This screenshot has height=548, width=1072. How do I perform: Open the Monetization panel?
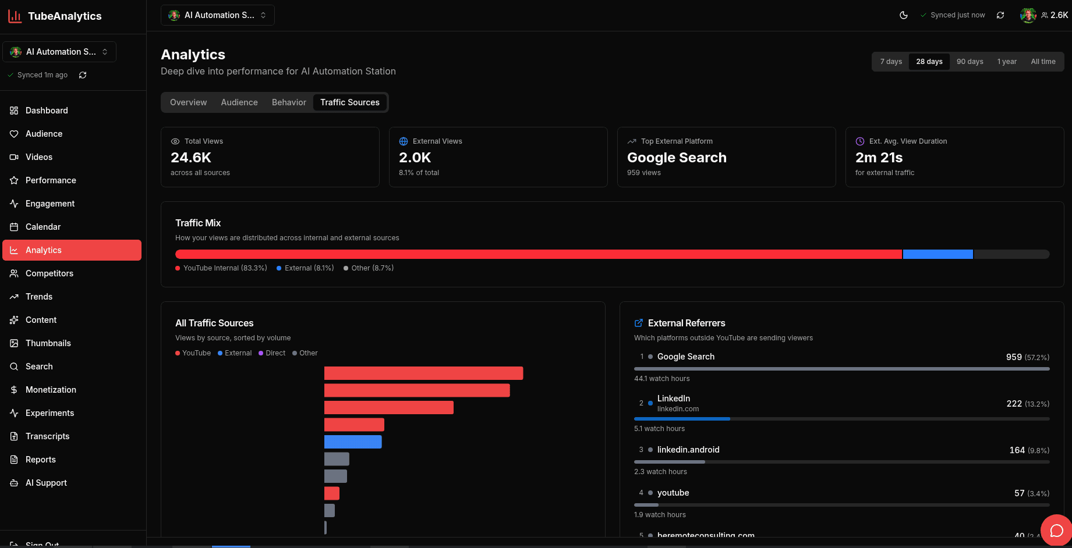click(x=51, y=389)
